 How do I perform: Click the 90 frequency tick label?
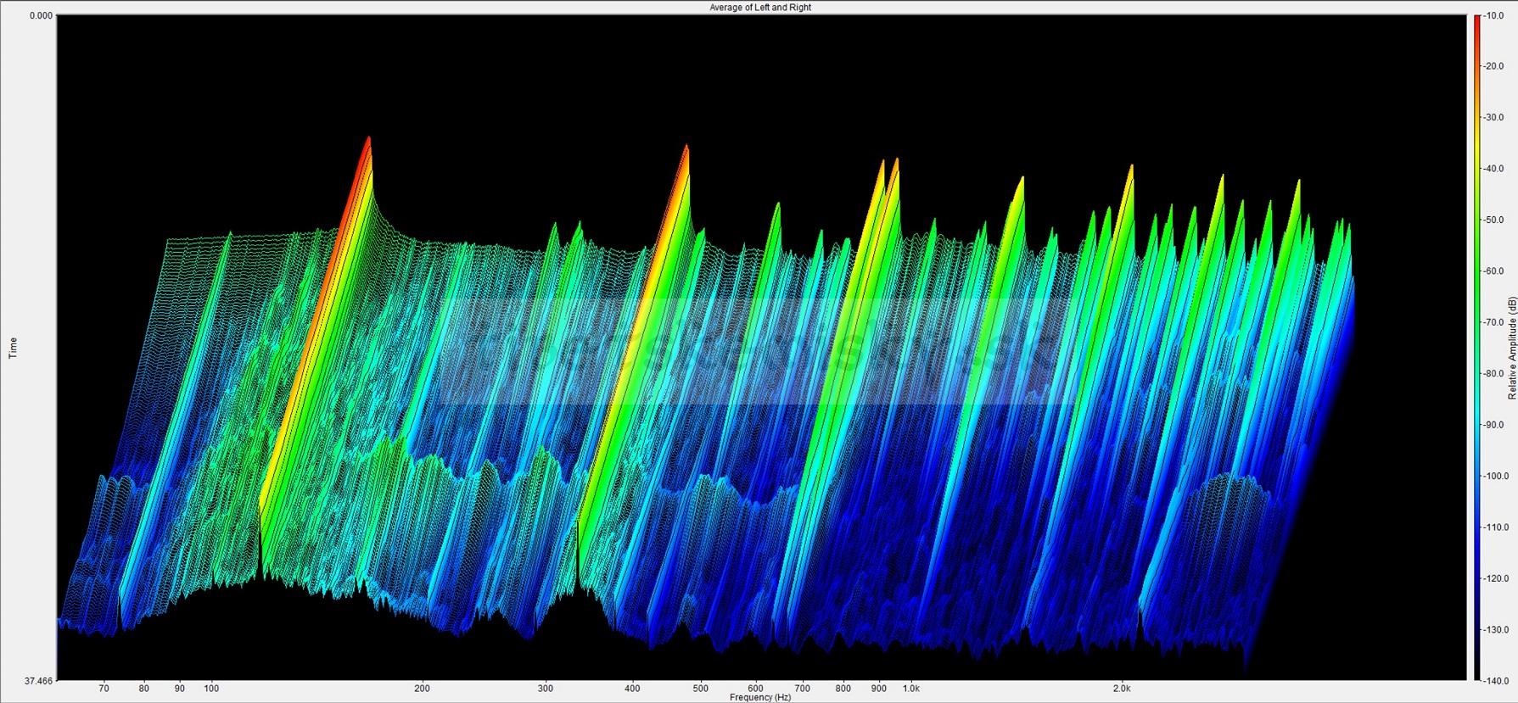(180, 689)
